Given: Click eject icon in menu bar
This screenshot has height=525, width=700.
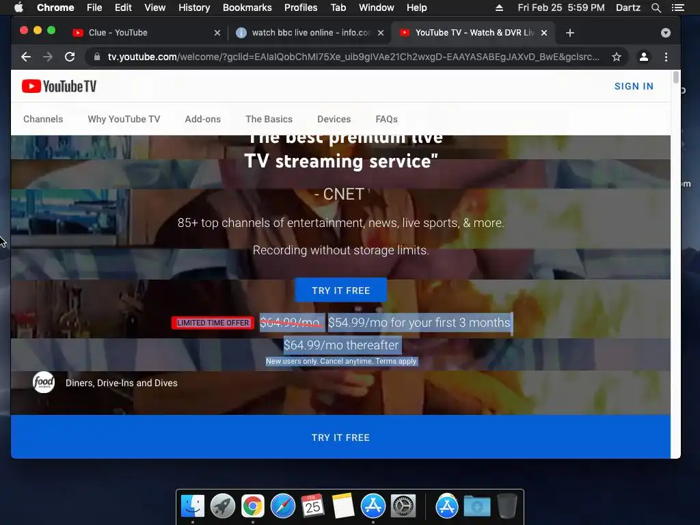Looking at the screenshot, I should pyautogui.click(x=499, y=8).
